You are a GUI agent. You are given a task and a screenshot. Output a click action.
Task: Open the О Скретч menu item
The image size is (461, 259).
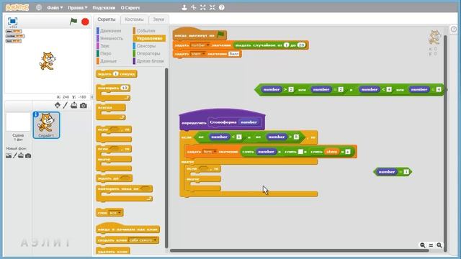pos(130,8)
